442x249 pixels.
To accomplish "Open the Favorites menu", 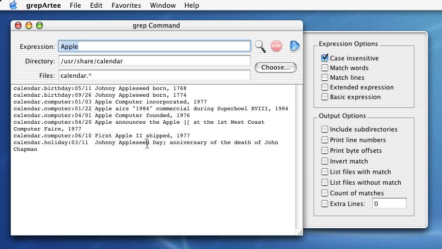I will [126, 5].
